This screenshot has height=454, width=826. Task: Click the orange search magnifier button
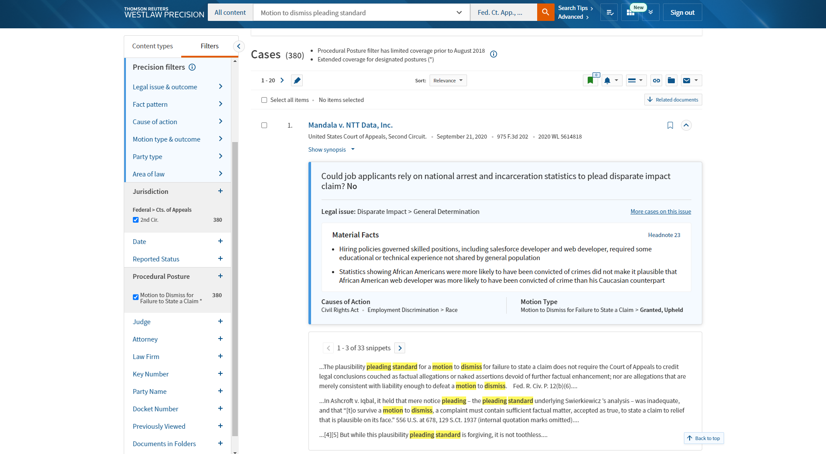pyautogui.click(x=545, y=12)
